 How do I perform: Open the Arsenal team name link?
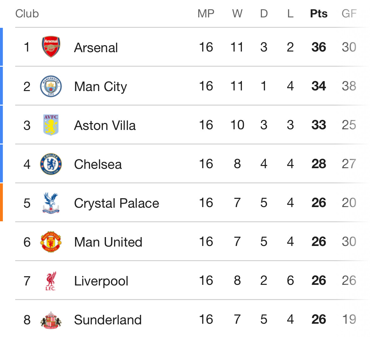click(x=96, y=48)
